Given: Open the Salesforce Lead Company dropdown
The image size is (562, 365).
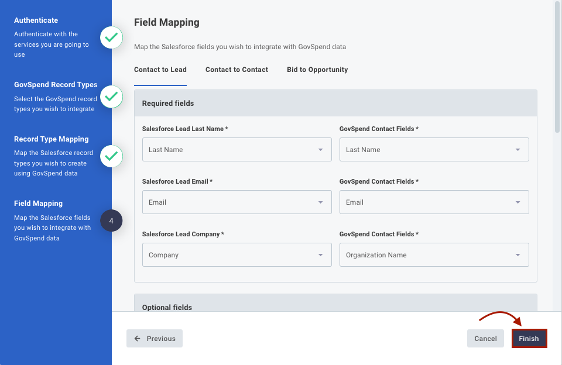Looking at the screenshot, I should tap(237, 254).
